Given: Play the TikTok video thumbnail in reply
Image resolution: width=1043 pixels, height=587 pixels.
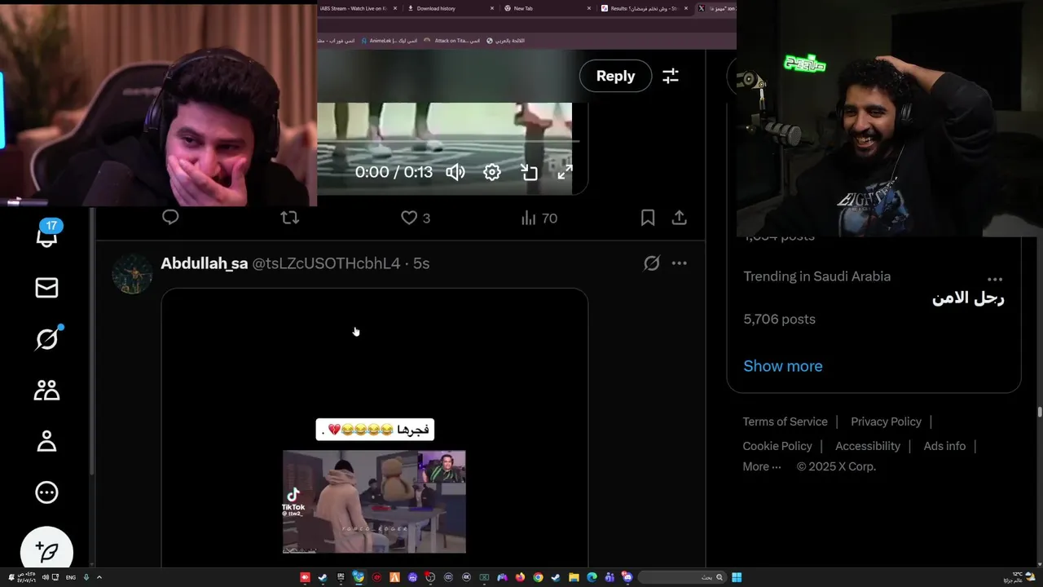Looking at the screenshot, I should pyautogui.click(x=374, y=501).
